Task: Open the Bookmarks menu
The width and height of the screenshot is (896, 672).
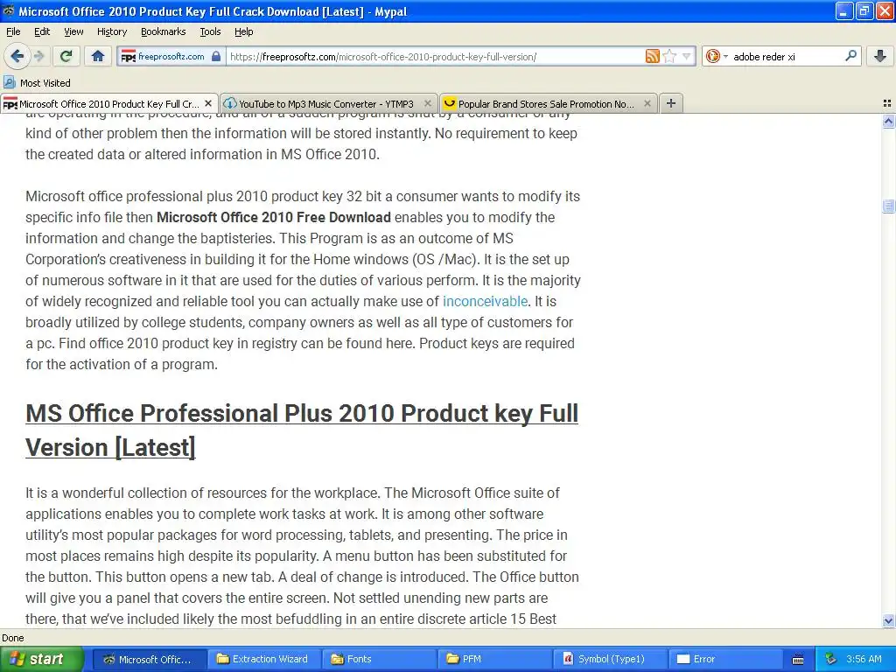Action: (x=163, y=32)
